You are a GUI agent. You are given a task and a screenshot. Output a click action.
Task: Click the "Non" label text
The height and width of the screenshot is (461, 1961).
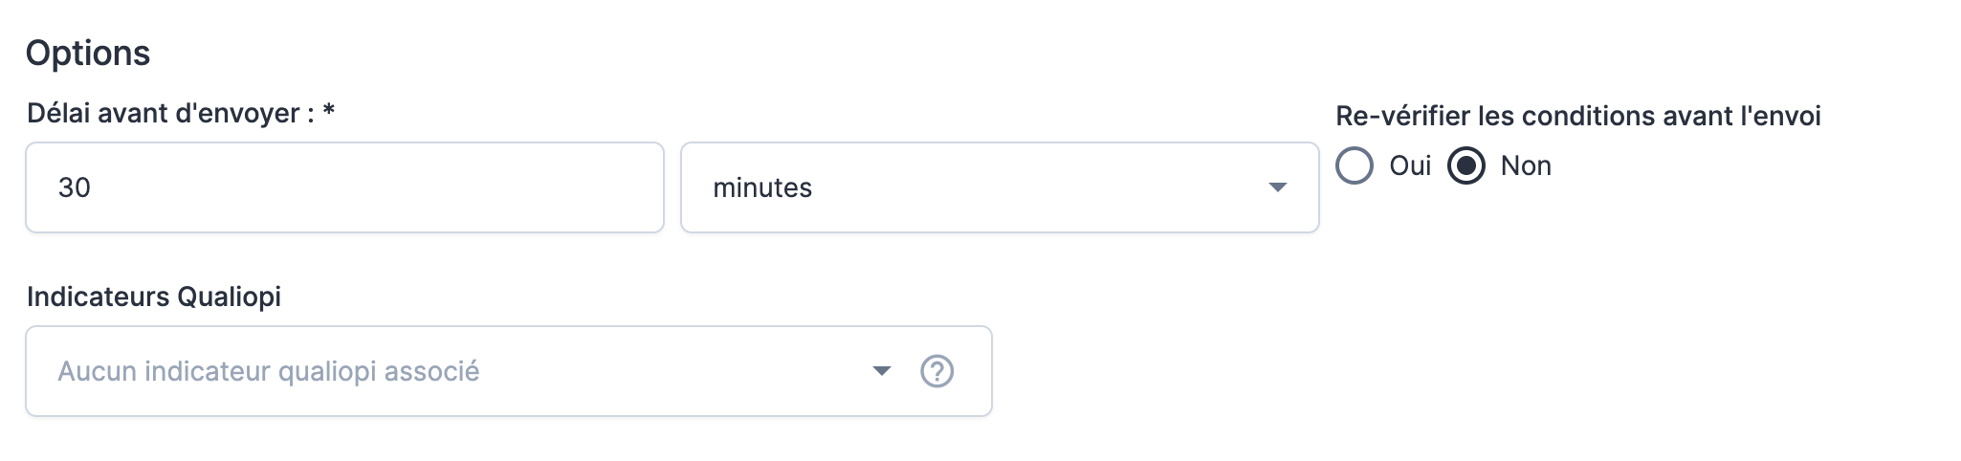click(x=1526, y=165)
